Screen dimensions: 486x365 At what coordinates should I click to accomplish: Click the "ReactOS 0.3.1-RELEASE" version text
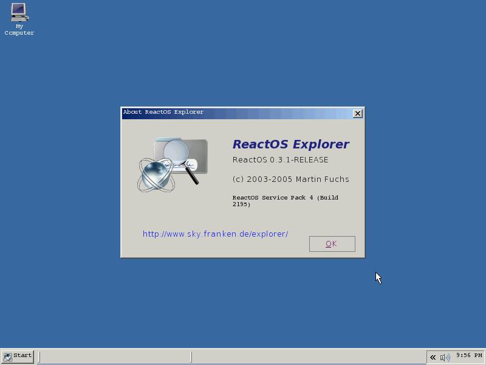point(280,160)
